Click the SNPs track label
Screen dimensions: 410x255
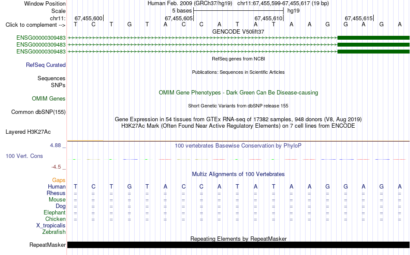58,85
